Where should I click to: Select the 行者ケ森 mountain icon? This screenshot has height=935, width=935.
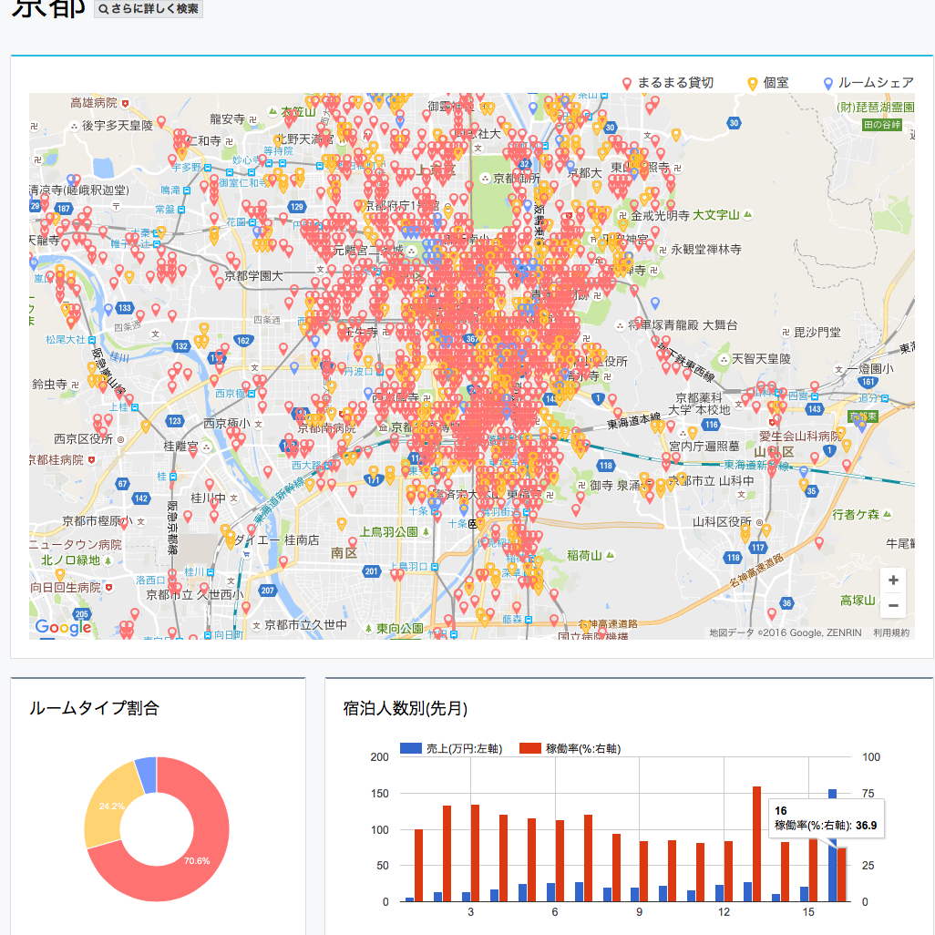[x=888, y=514]
